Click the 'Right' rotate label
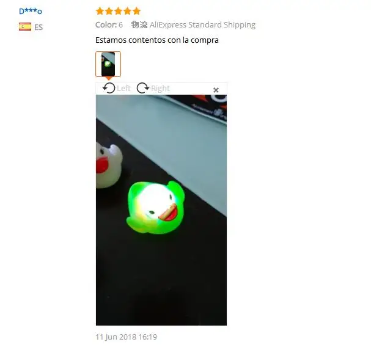 pos(160,88)
